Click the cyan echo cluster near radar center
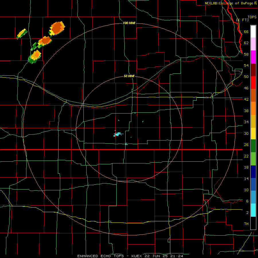 pyautogui.click(x=118, y=134)
